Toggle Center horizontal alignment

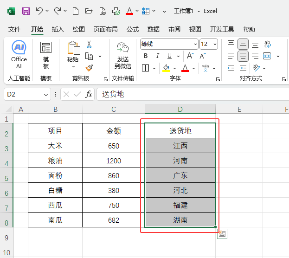[243, 56]
